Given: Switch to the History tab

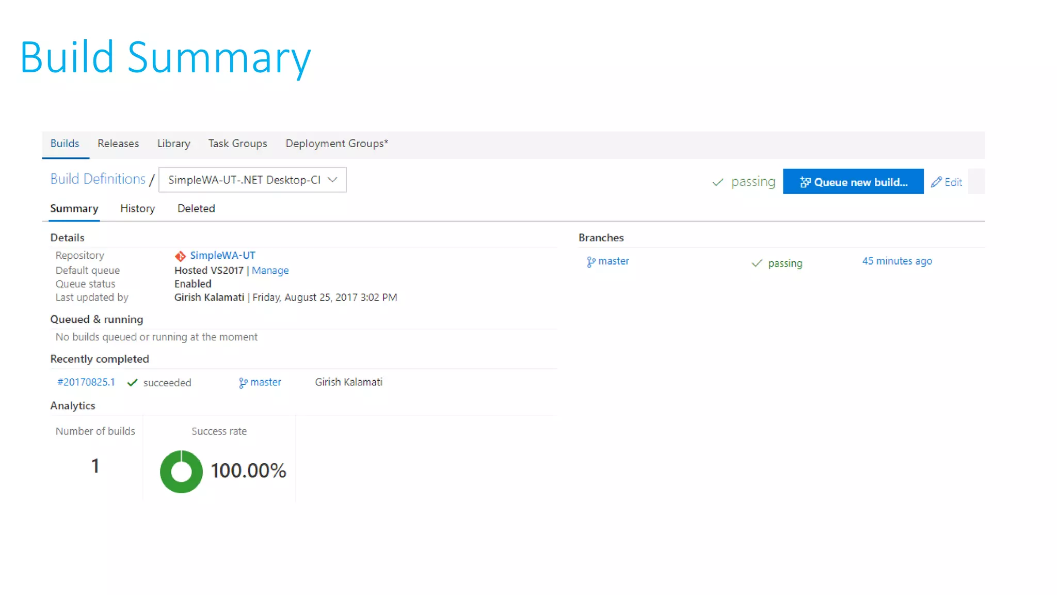Looking at the screenshot, I should (x=137, y=209).
